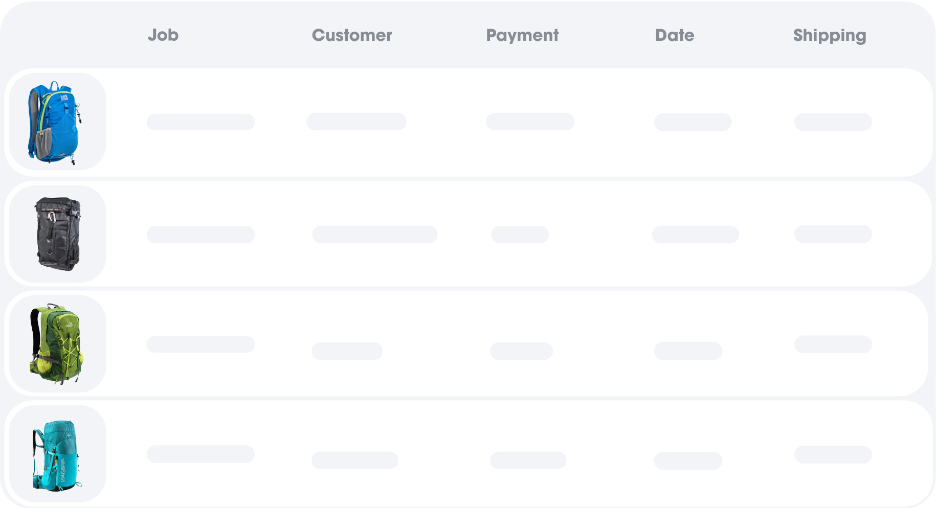Screen dimensions: 936x508
Task: Select Payment placeholder in black backpack row
Action: coord(520,235)
